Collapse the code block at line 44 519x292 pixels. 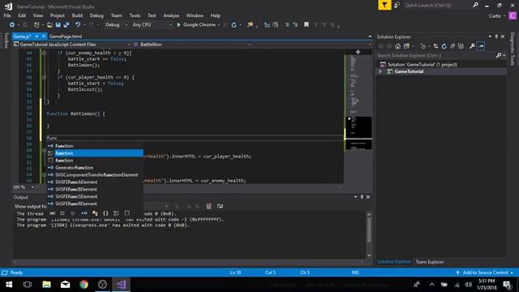[44, 53]
